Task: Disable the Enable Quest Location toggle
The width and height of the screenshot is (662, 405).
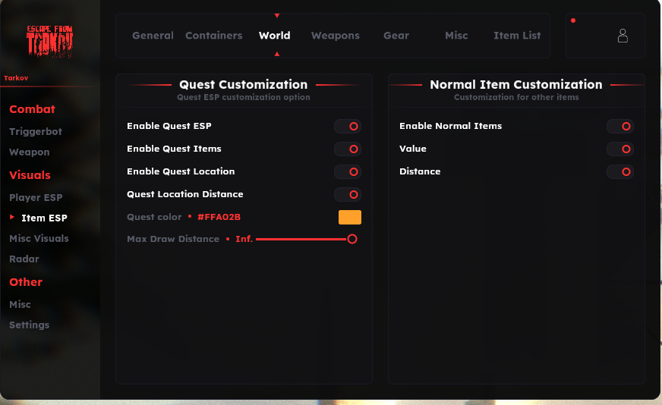Action: [348, 172]
